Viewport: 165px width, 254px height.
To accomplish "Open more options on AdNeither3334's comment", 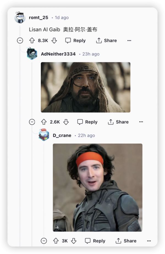I will tap(141, 122).
